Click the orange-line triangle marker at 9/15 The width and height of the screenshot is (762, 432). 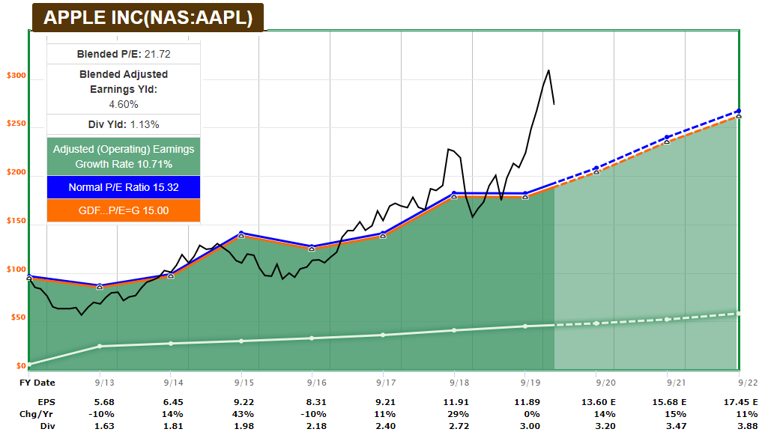(x=241, y=235)
